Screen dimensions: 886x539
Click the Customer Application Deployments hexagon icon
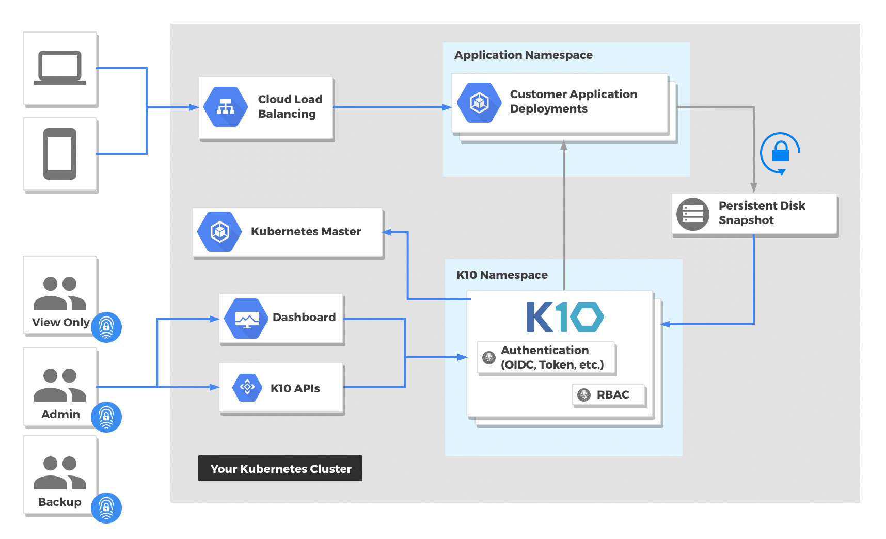479,102
